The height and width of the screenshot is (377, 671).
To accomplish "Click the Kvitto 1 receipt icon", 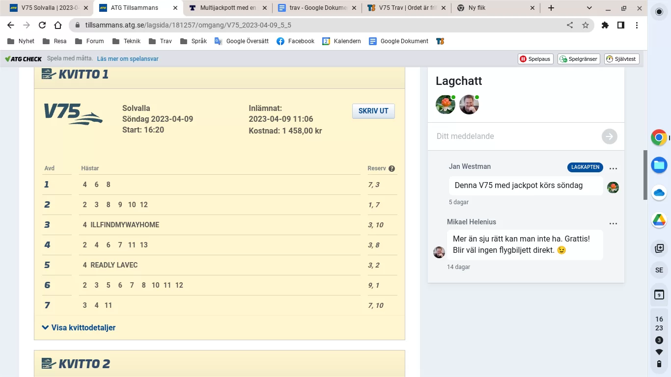I will click(x=47, y=74).
